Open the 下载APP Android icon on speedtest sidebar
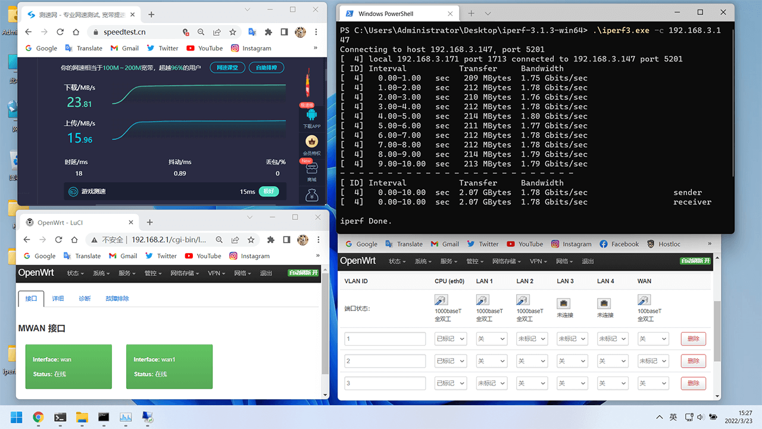 pos(311,114)
